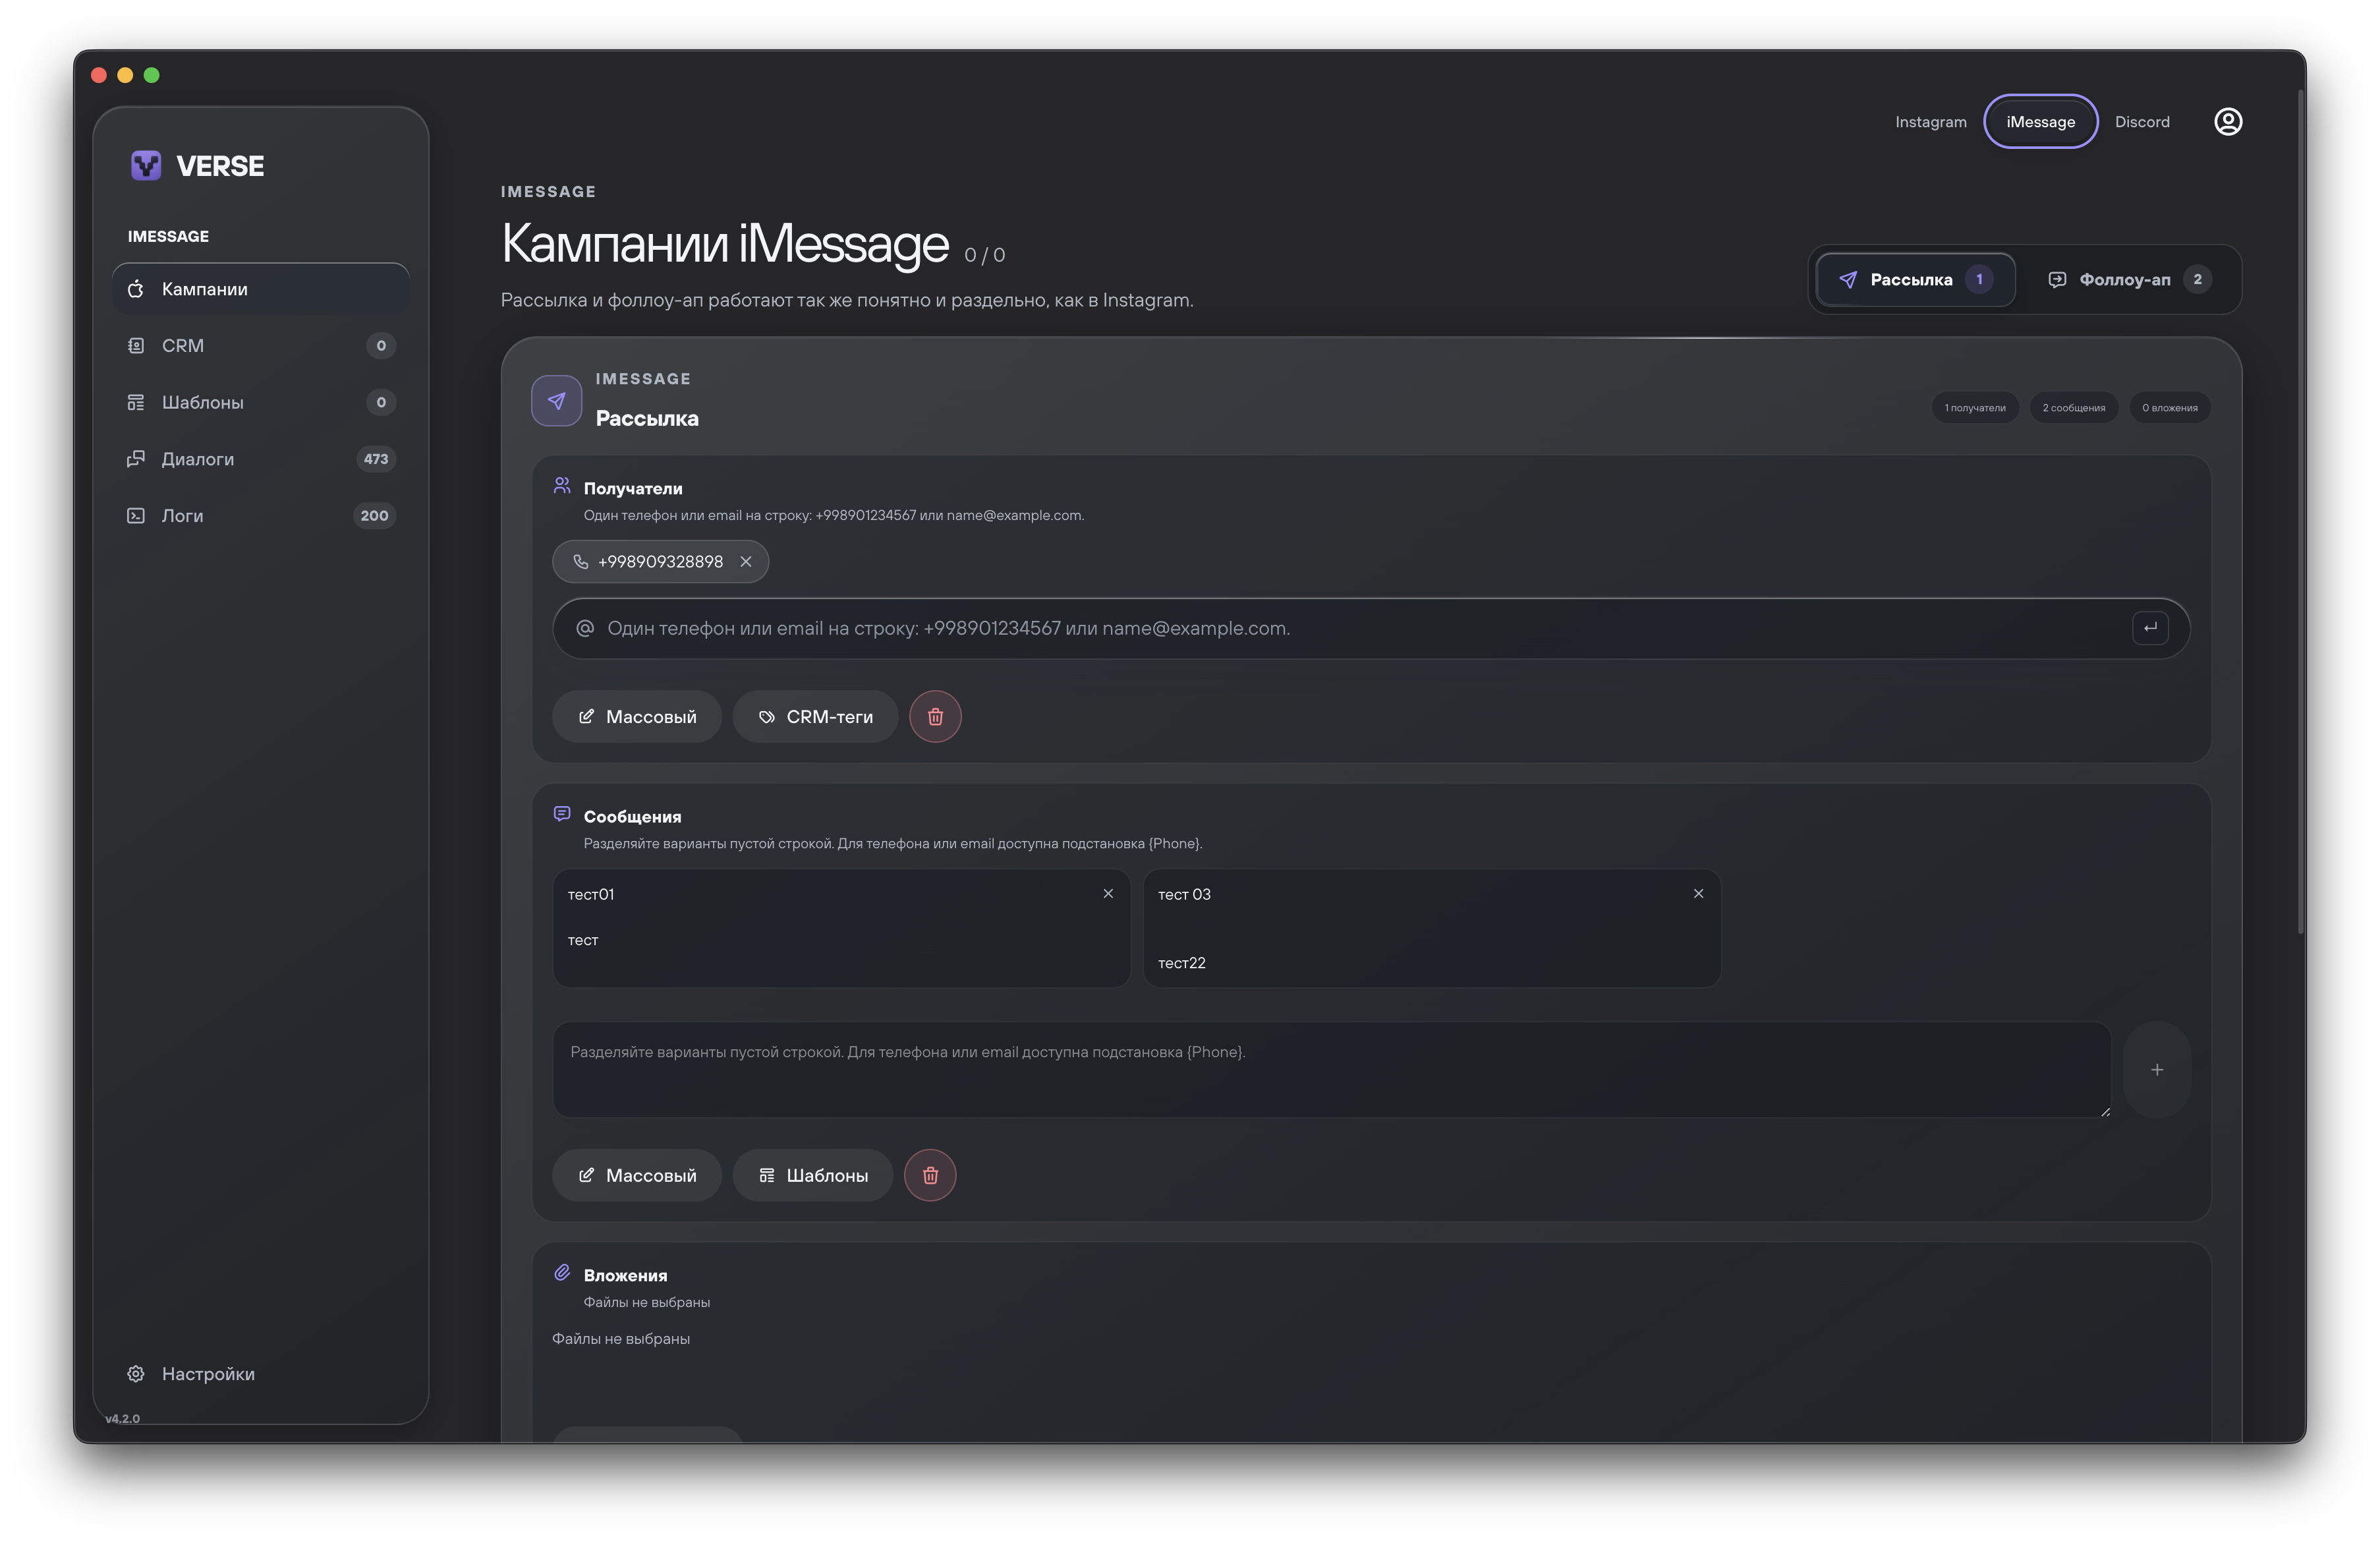Open Кампании in the sidebar

[261, 289]
